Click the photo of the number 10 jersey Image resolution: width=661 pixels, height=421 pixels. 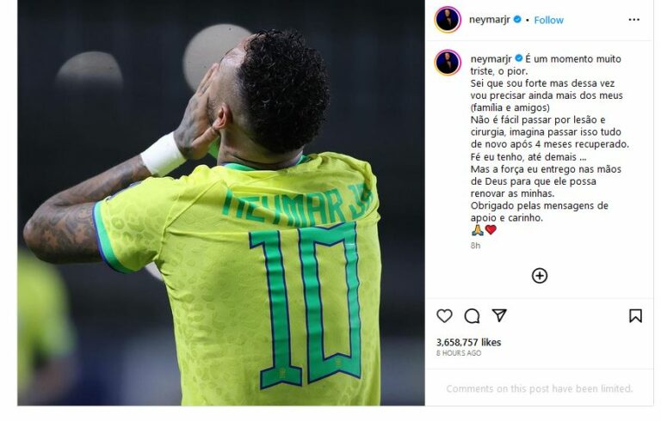(221, 203)
